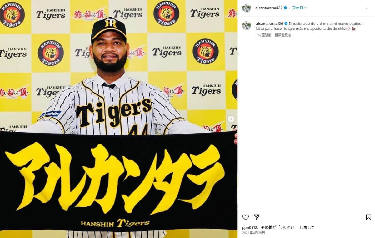Open pjm0512's profile from likes line
This screenshot has width=375, height=238.
(x=248, y=228)
